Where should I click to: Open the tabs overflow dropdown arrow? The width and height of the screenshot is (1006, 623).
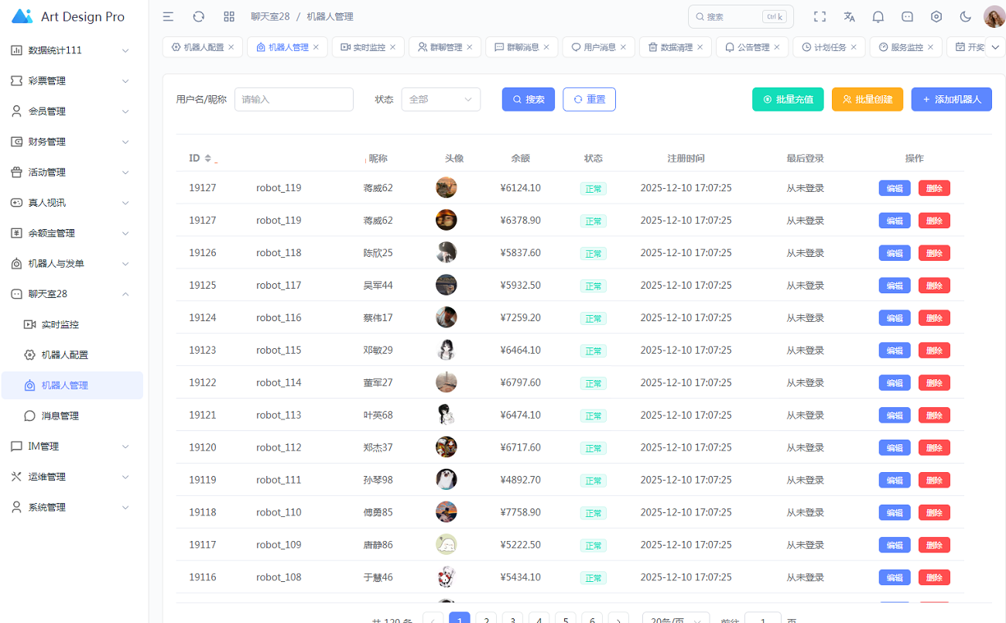(994, 47)
